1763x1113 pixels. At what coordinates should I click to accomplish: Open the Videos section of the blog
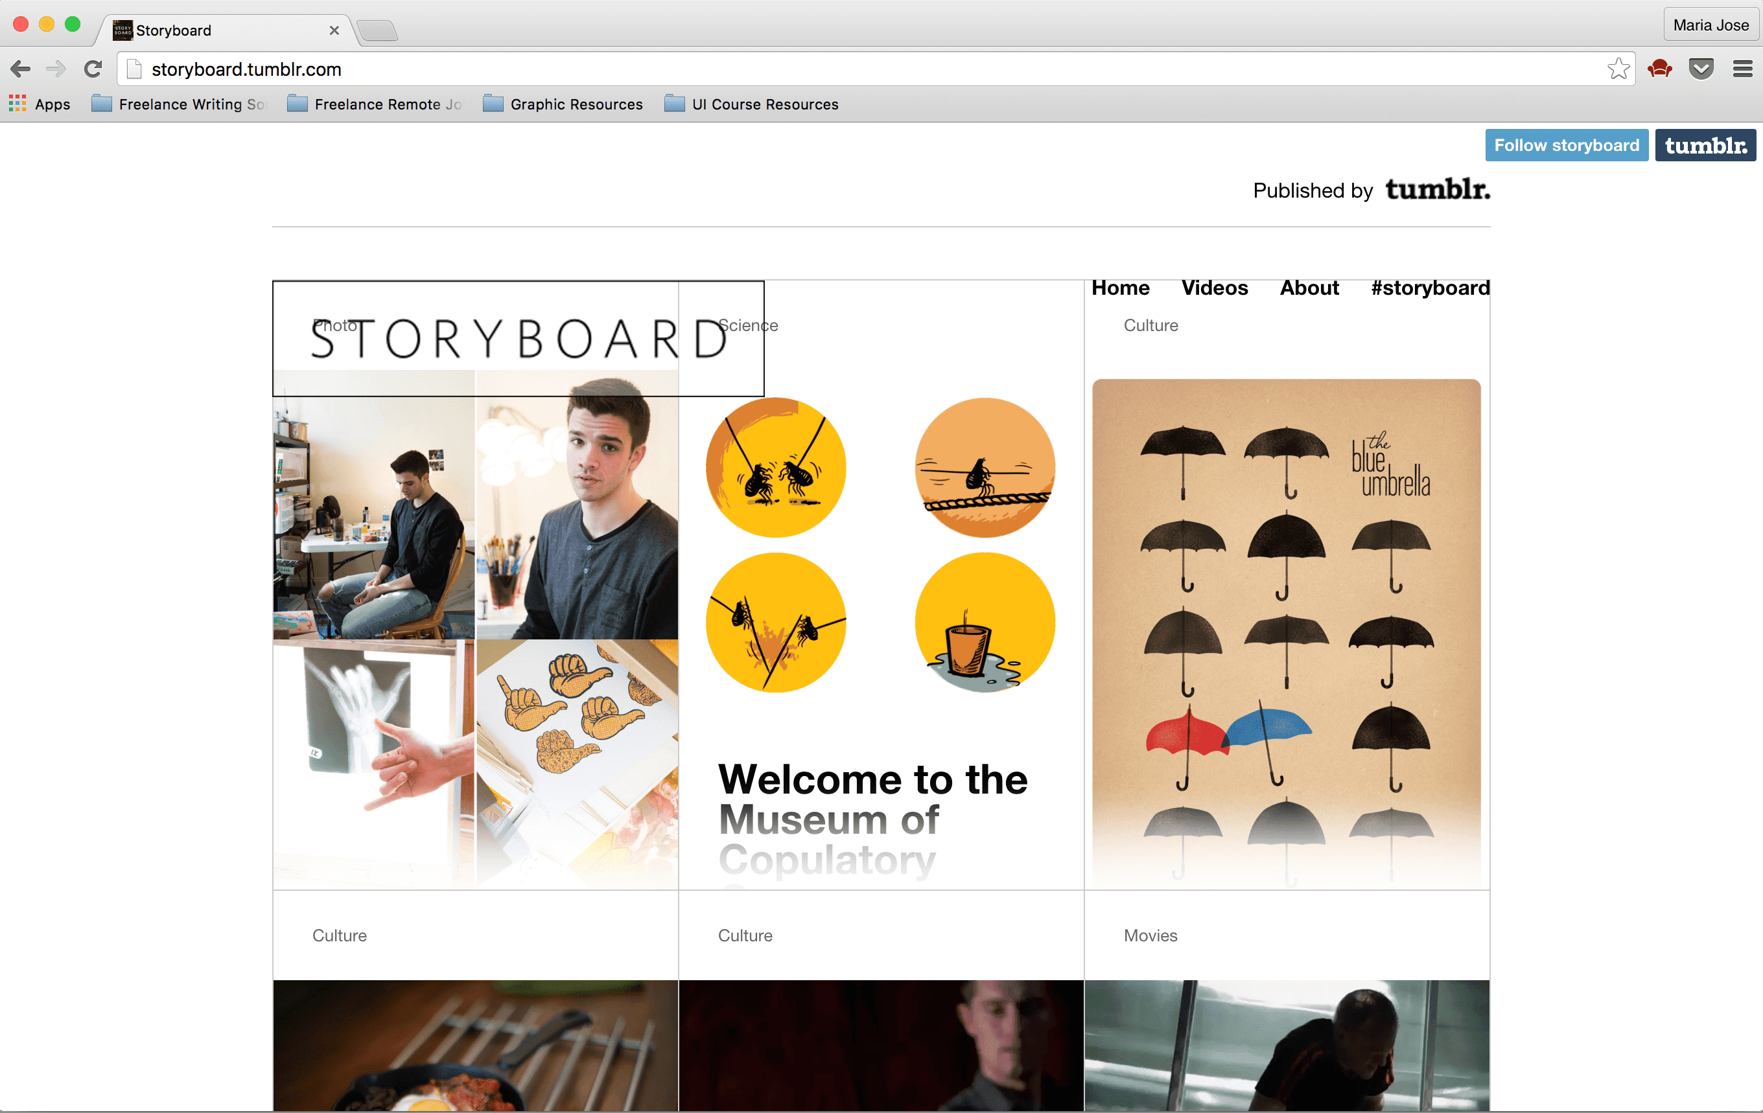pyautogui.click(x=1215, y=288)
